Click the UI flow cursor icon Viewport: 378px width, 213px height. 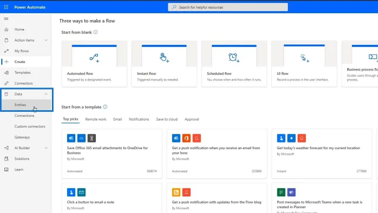pos(304,58)
